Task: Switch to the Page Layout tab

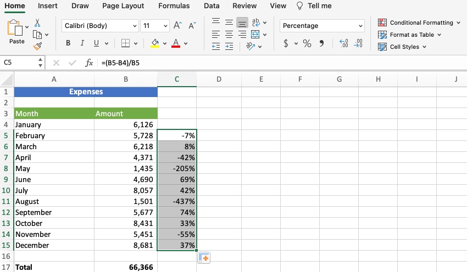Action: pyautogui.click(x=123, y=6)
